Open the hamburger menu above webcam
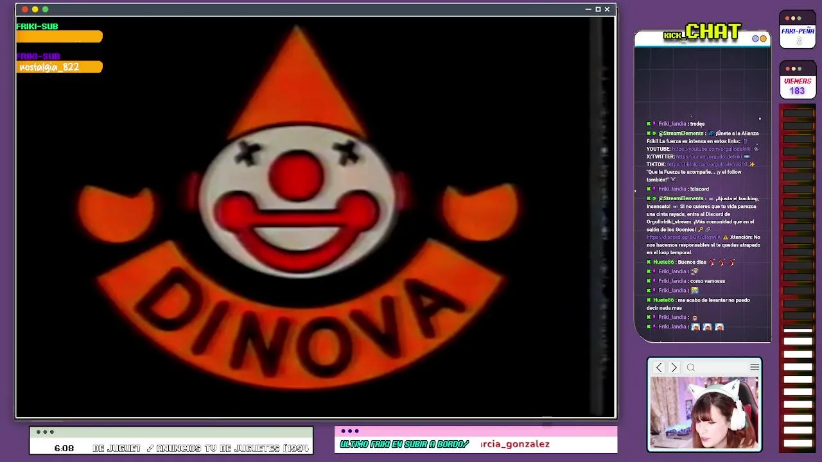Screen dimensions: 822x462 755,367
